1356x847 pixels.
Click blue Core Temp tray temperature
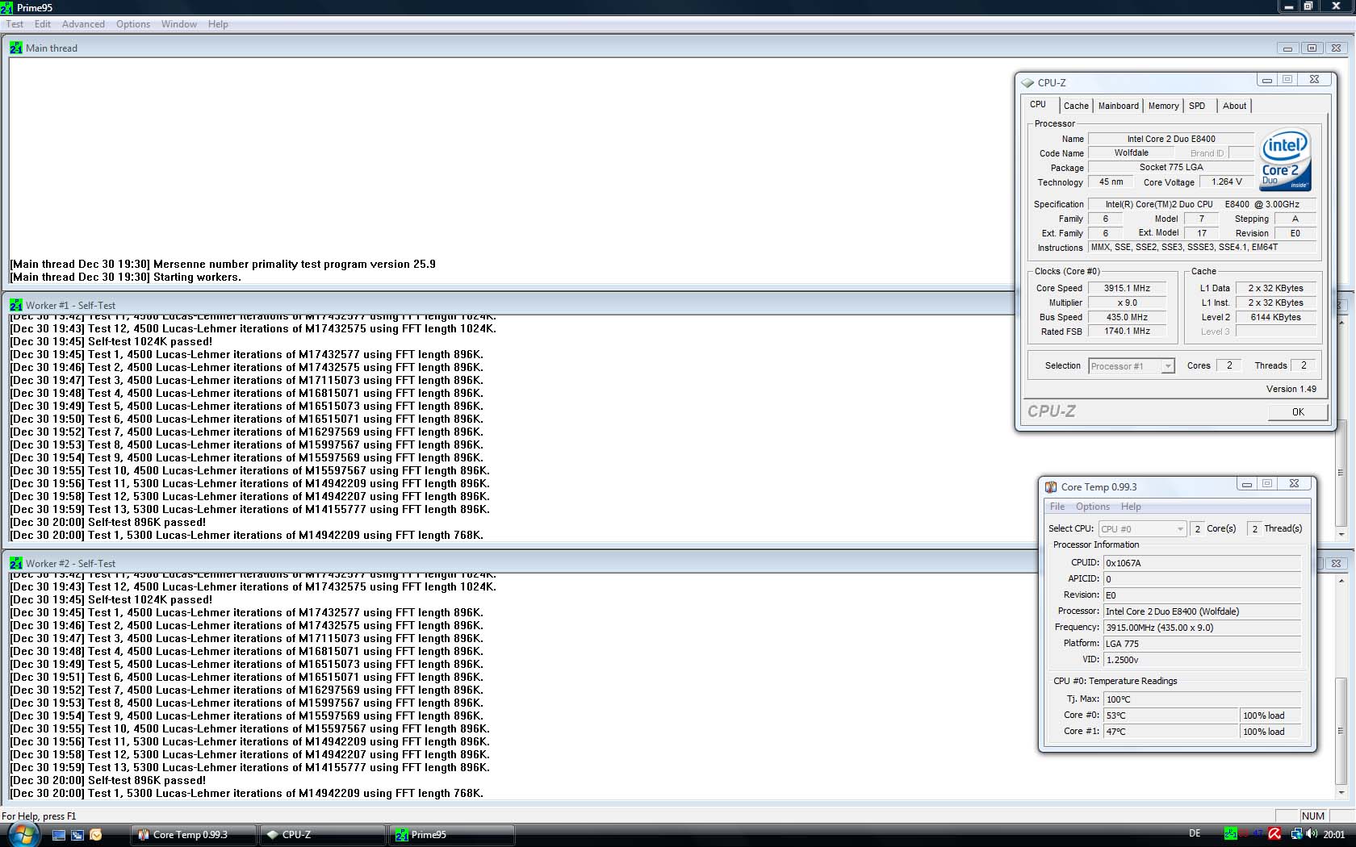1258,834
